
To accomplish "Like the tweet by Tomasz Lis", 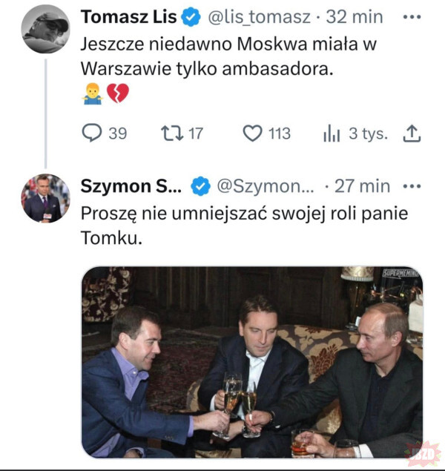I will pyautogui.click(x=254, y=133).
